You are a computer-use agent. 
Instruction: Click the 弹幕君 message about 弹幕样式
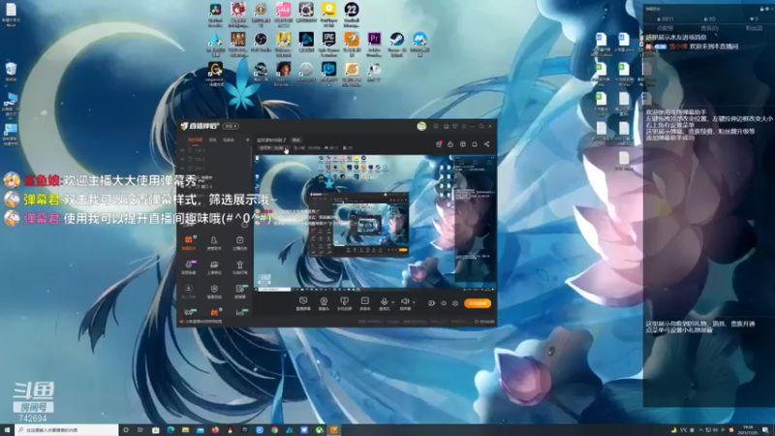140,200
